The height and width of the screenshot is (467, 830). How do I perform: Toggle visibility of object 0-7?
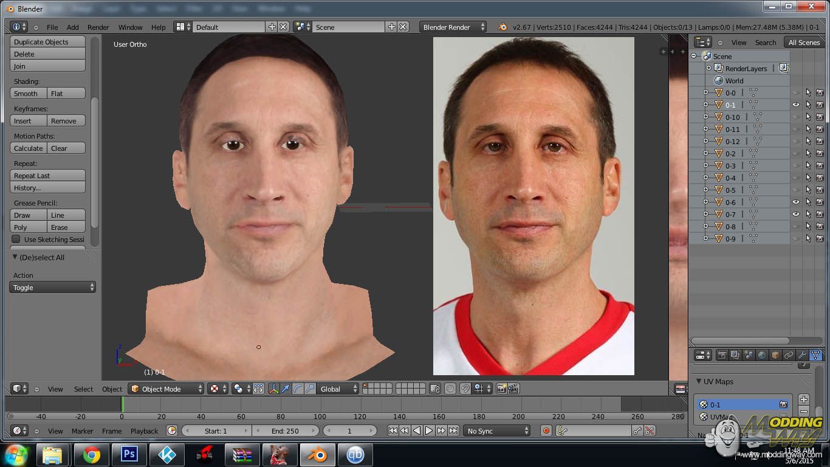[x=795, y=214]
